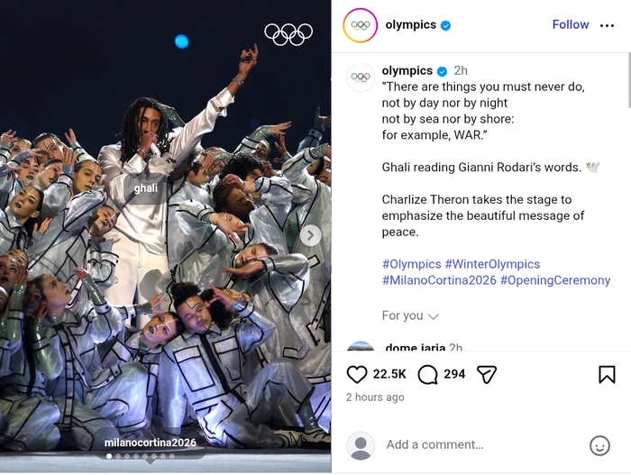Open more options ellipsis menu
This screenshot has height=475, width=631.
point(607,25)
